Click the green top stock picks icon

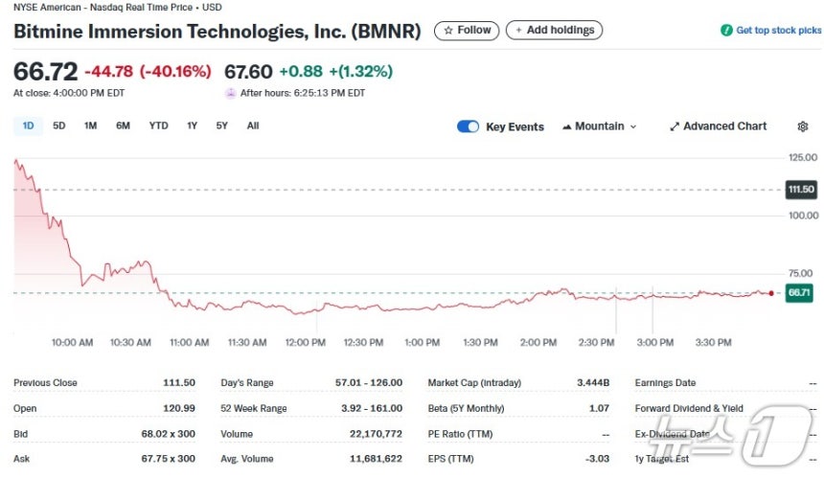(x=726, y=31)
